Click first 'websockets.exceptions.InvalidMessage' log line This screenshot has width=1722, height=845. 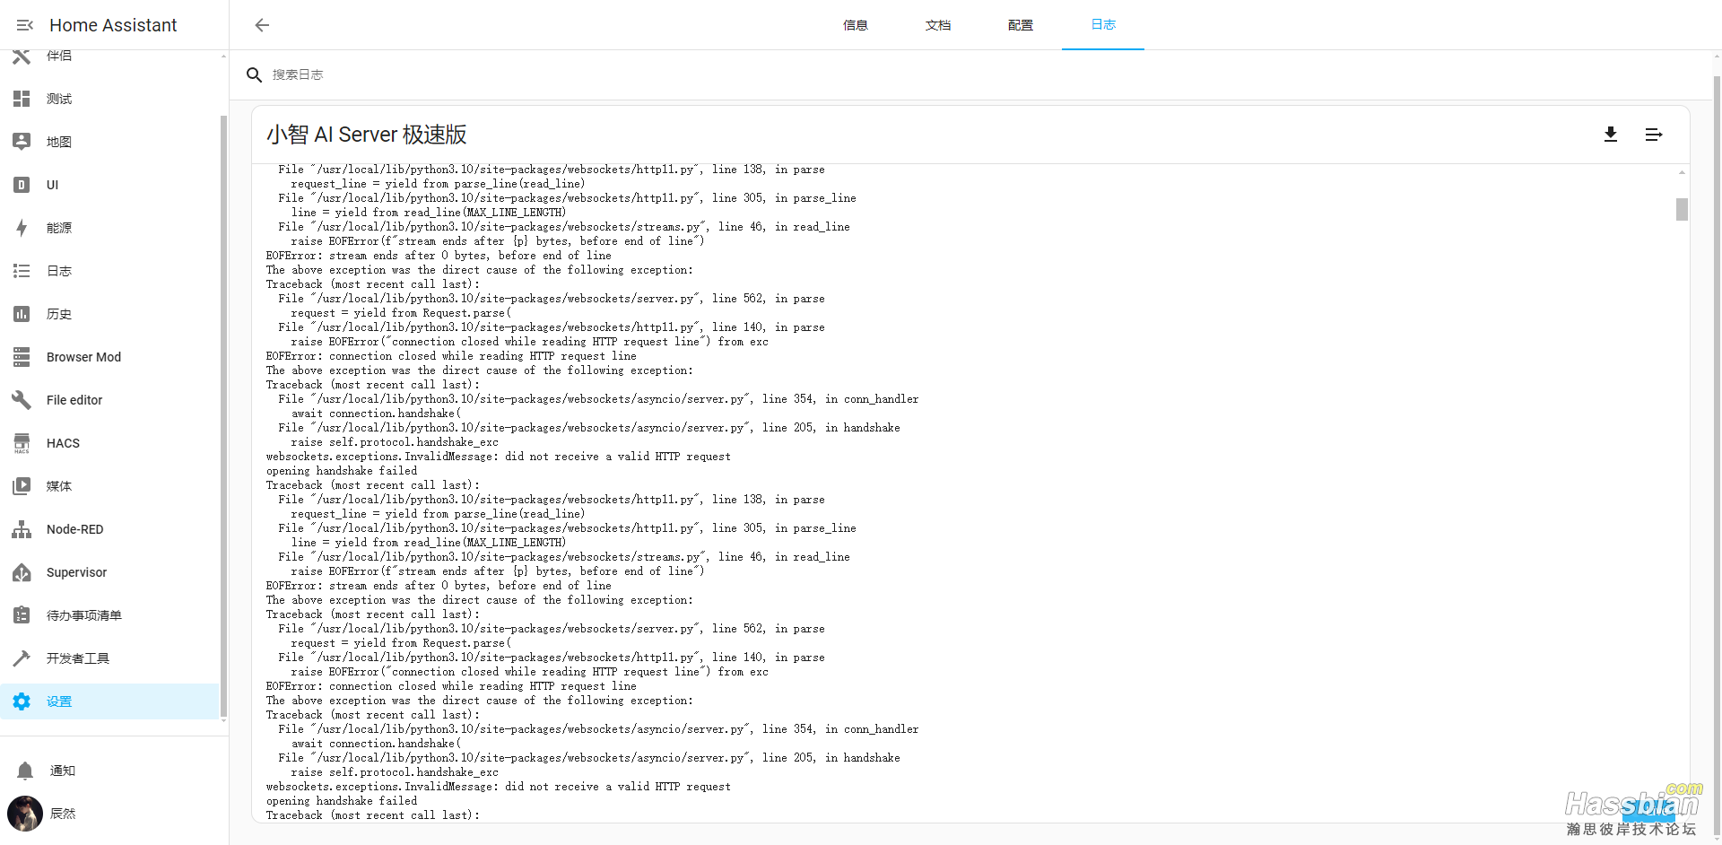click(499, 457)
